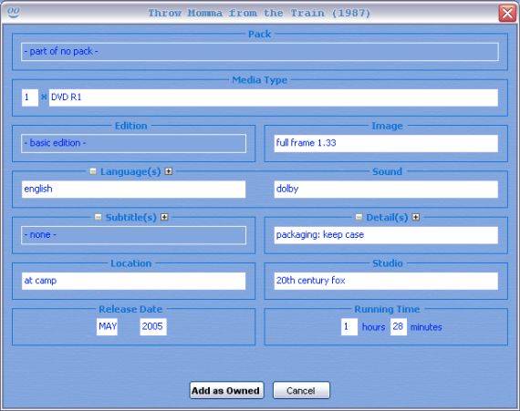The image size is (520, 411).
Task: Click the release month field showing MAY
Action: point(107,326)
